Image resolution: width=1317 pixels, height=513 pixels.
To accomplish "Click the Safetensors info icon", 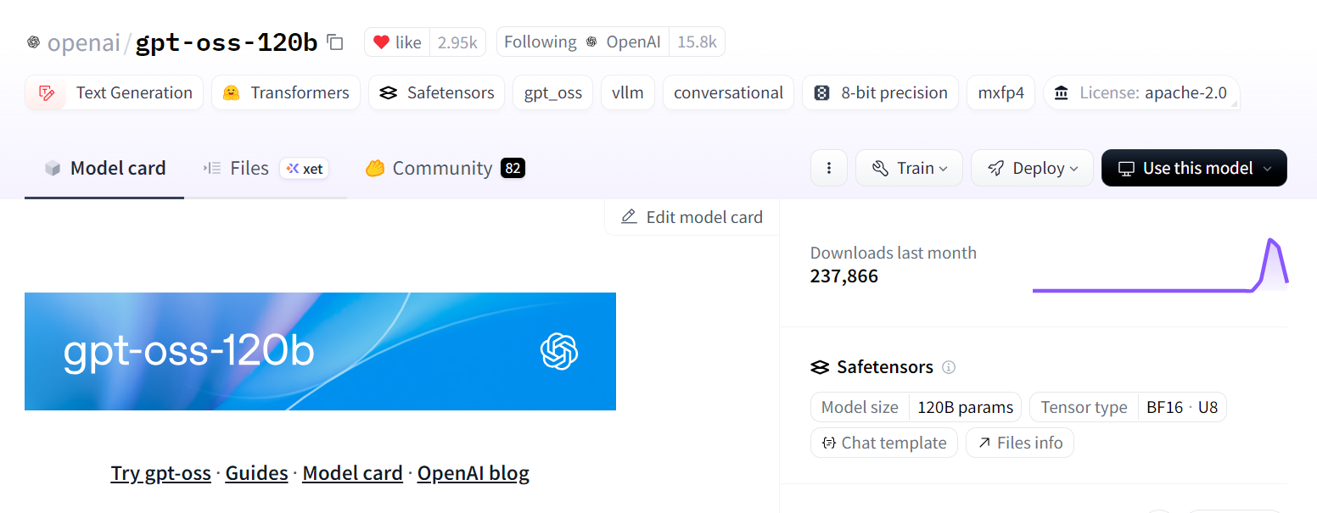I will [949, 367].
